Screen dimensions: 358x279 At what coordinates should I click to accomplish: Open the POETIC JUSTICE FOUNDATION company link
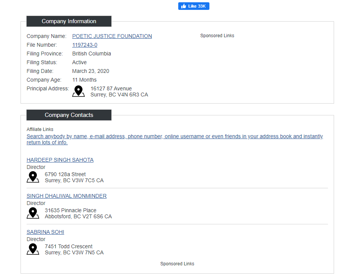pos(112,36)
